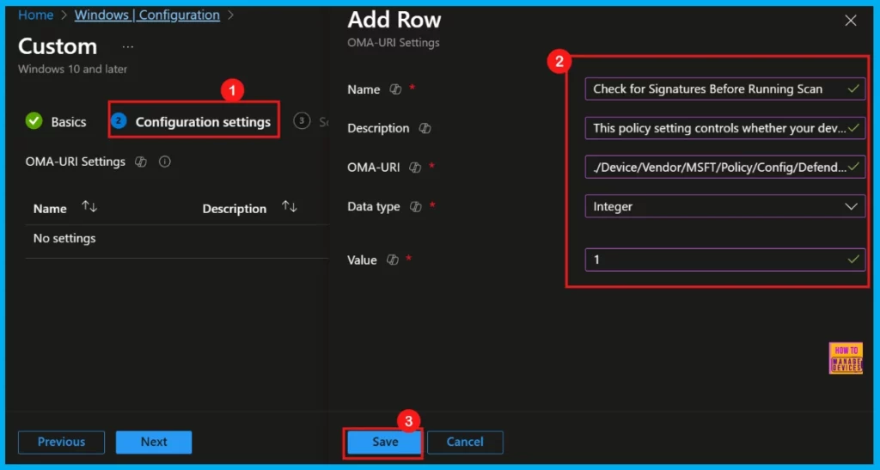This screenshot has height=470, width=880.
Task: Proceed with the Next button
Action: click(x=154, y=442)
